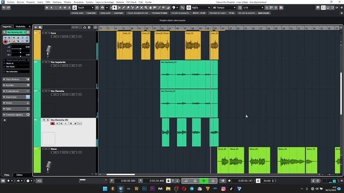Open the Transporte menu
344x193 pixels.
(78, 2)
